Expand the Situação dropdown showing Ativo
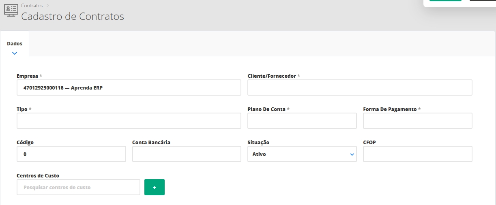 coord(302,154)
